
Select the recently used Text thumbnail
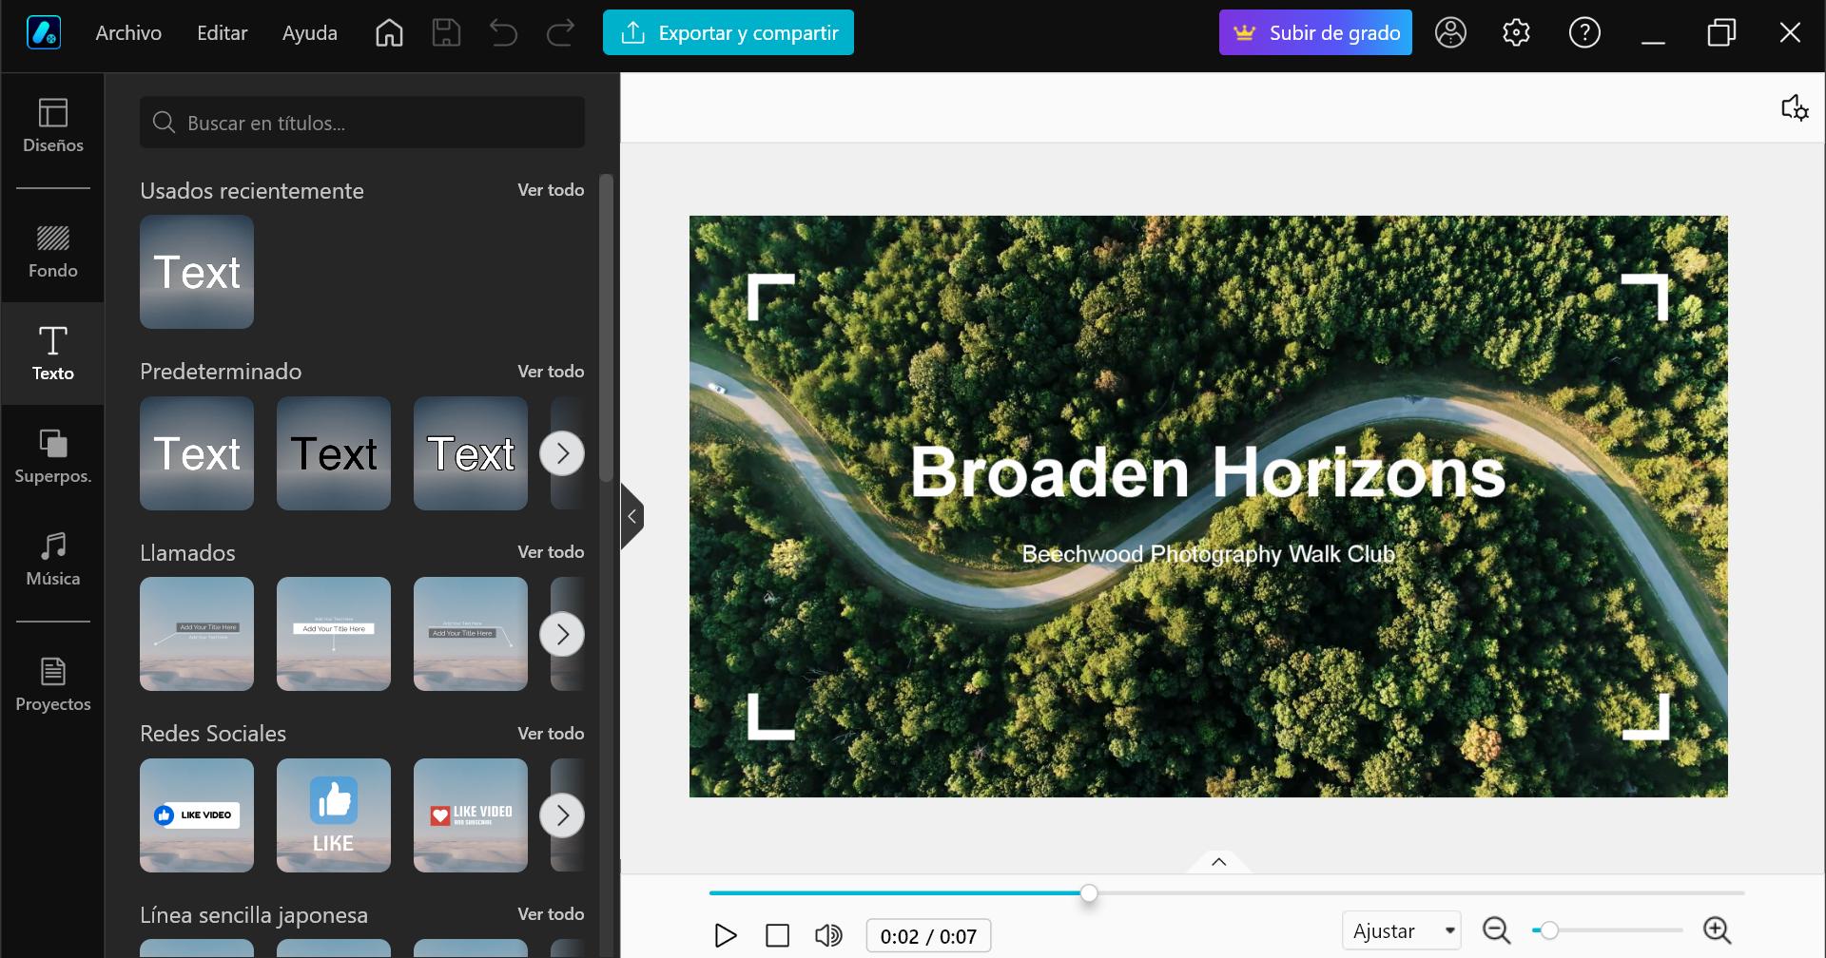coord(197,272)
